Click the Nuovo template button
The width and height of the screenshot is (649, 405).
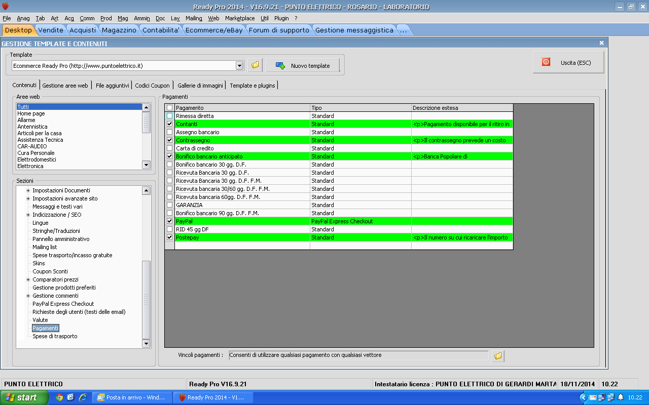303,65
